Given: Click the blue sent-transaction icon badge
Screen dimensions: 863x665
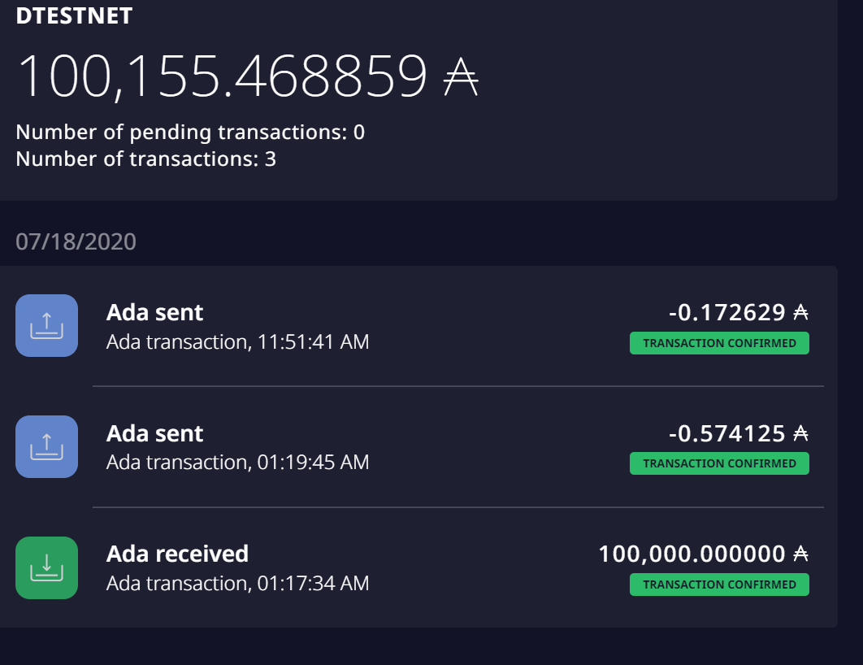Looking at the screenshot, I should [x=46, y=325].
